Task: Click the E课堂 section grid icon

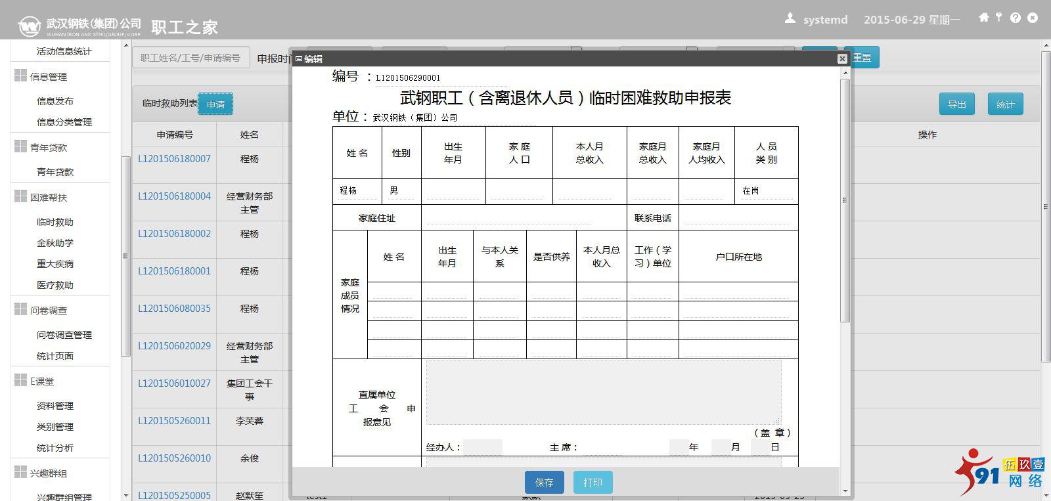Action: click(20, 380)
